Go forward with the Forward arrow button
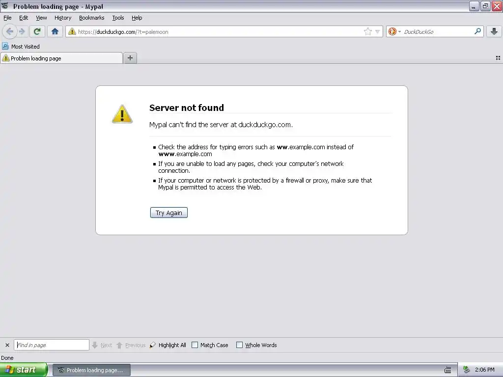This screenshot has height=377, width=503. coord(22,31)
